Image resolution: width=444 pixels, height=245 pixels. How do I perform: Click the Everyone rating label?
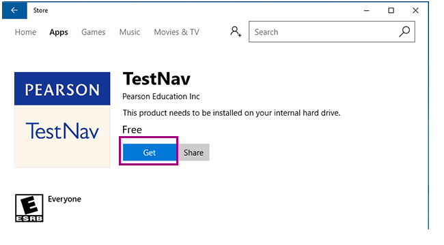(x=65, y=199)
